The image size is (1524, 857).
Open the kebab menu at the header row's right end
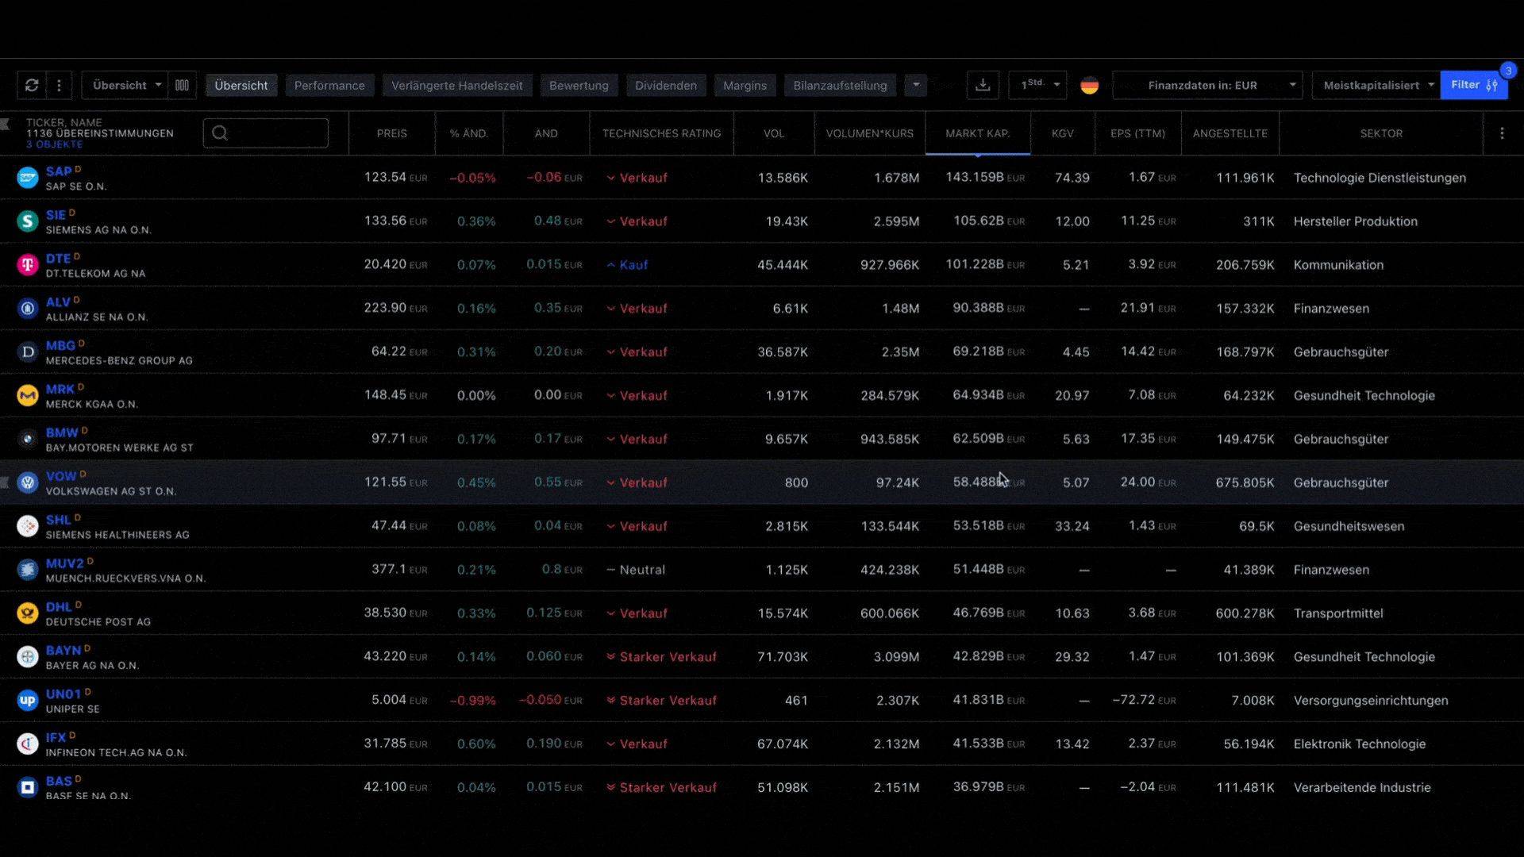[x=1502, y=133]
